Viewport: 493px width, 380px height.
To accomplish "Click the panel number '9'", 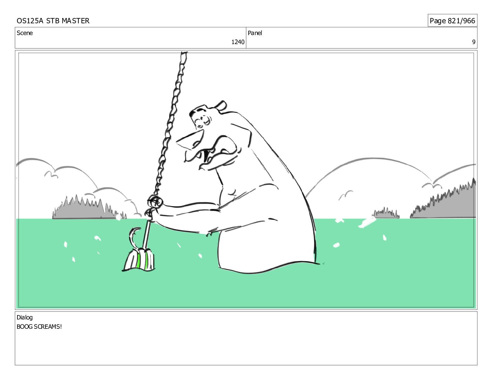I will (474, 42).
